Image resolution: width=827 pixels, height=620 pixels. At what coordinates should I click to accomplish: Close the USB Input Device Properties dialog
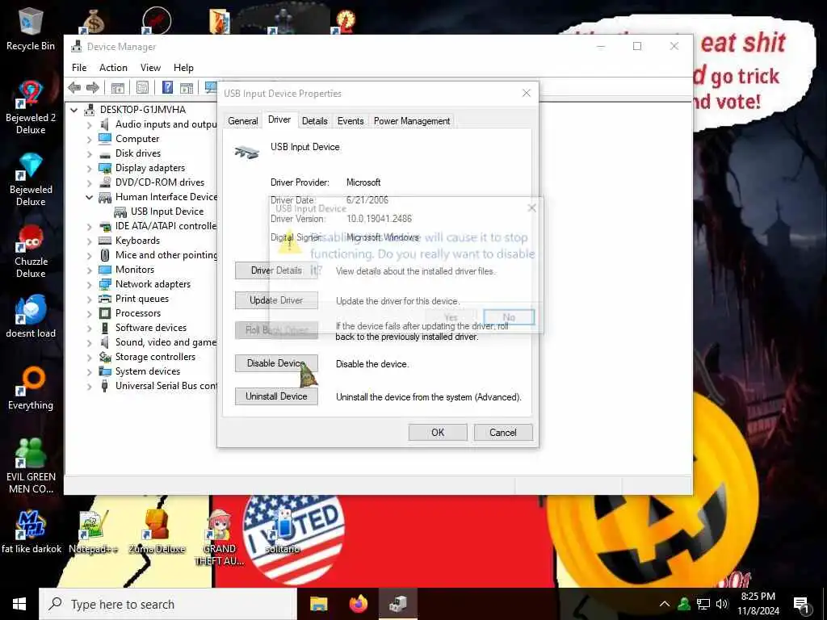tap(527, 94)
